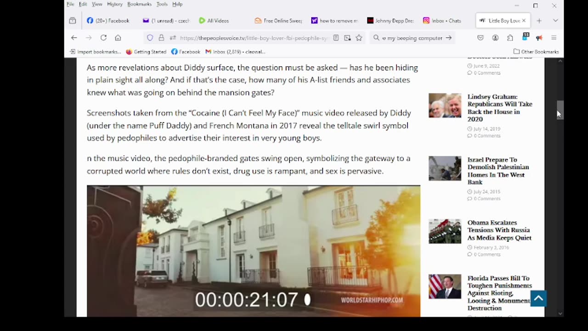Switch to the Free Online Sweep tab
The image size is (588, 331).
(278, 21)
